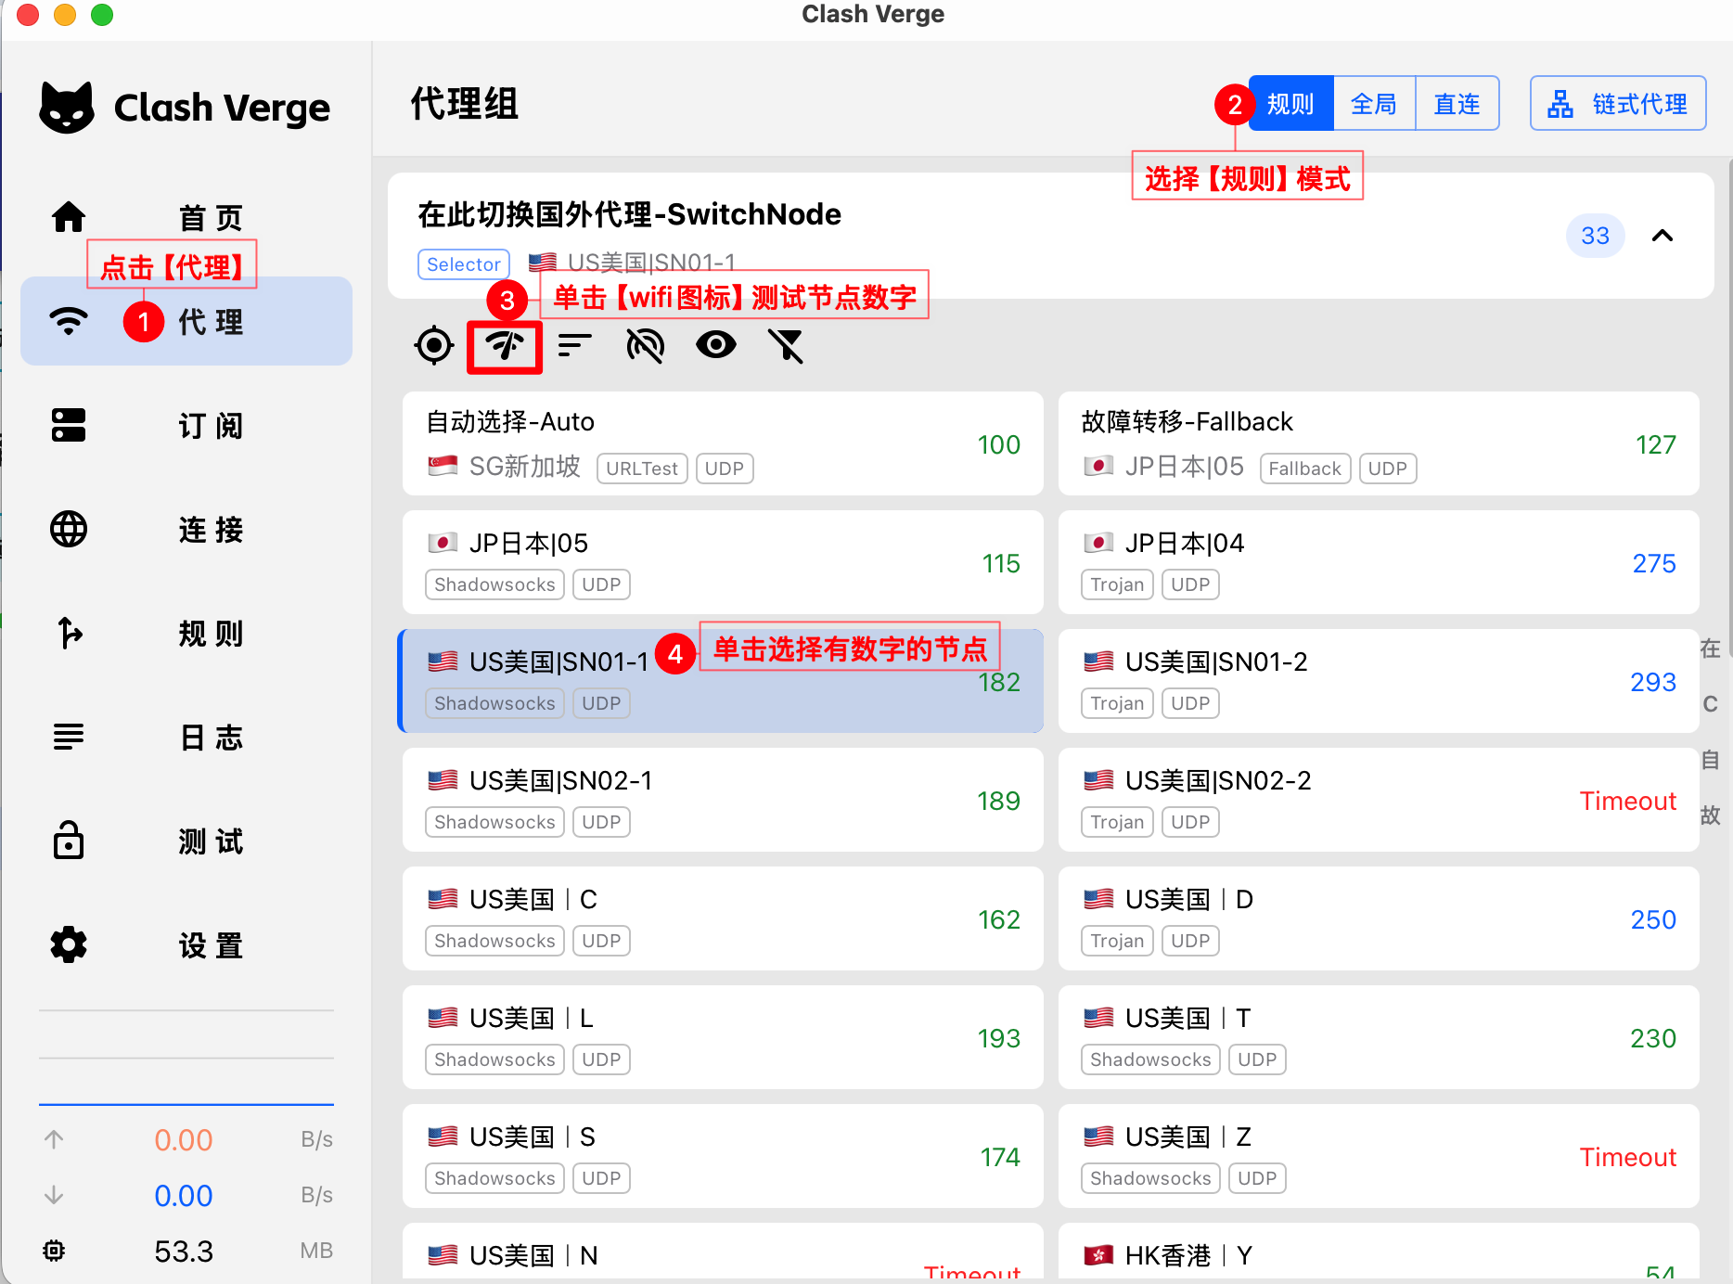The width and height of the screenshot is (1733, 1284).
Task: Select US美国｜S node
Action: 723,1156
